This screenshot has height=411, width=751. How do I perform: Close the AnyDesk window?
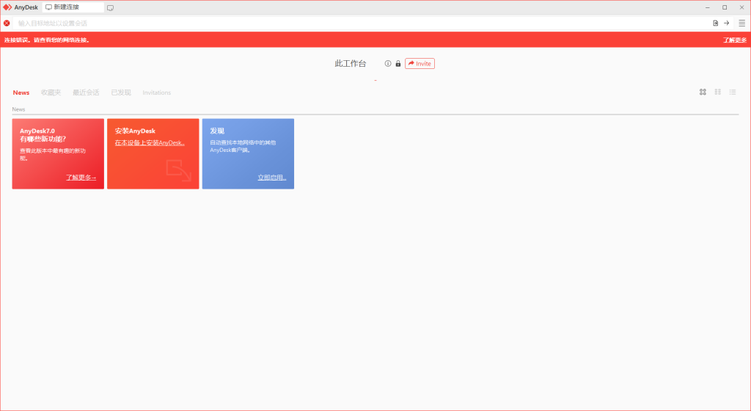point(742,7)
